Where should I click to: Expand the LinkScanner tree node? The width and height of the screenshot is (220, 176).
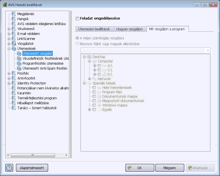pos(9,39)
